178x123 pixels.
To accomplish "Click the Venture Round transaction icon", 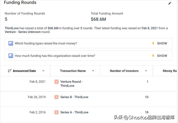I will click(x=57, y=82).
